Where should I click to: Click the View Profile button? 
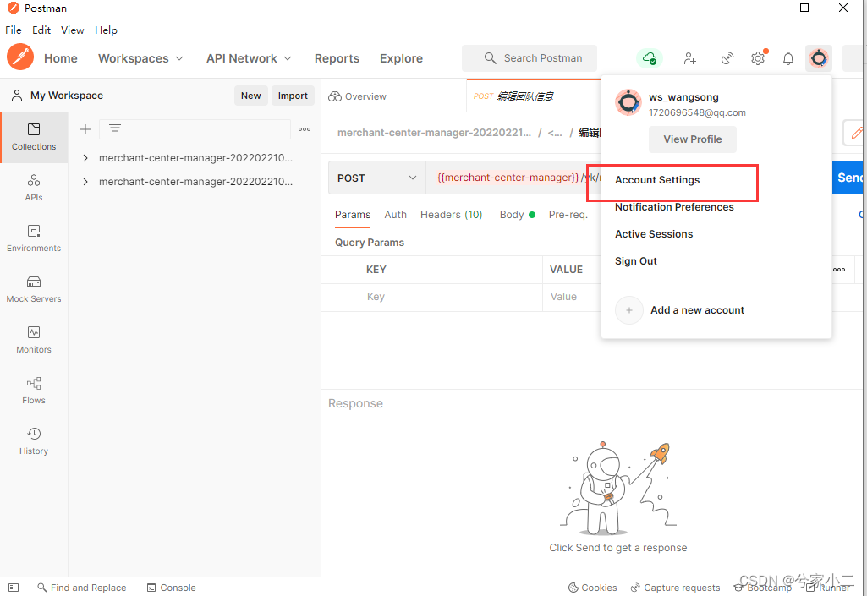692,139
